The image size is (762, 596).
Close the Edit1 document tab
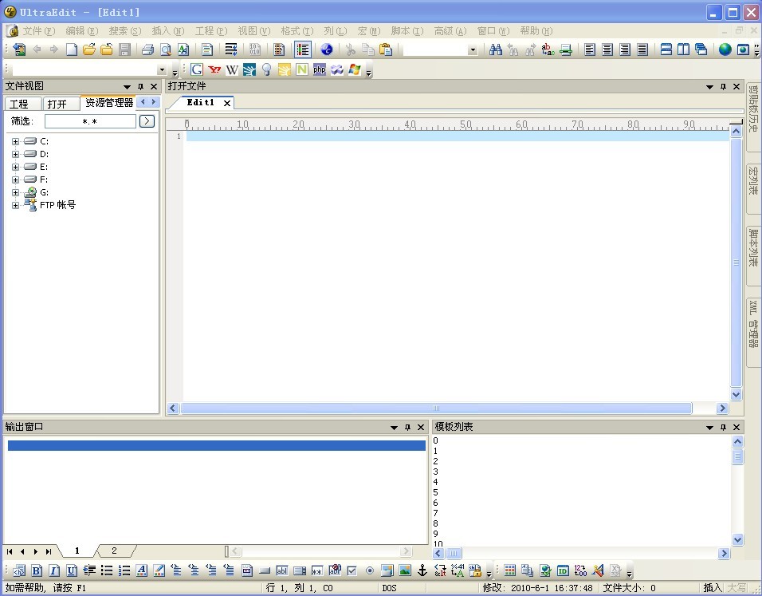[x=227, y=103]
